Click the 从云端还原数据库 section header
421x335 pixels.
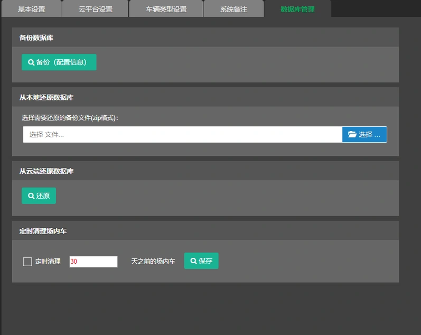click(205, 171)
